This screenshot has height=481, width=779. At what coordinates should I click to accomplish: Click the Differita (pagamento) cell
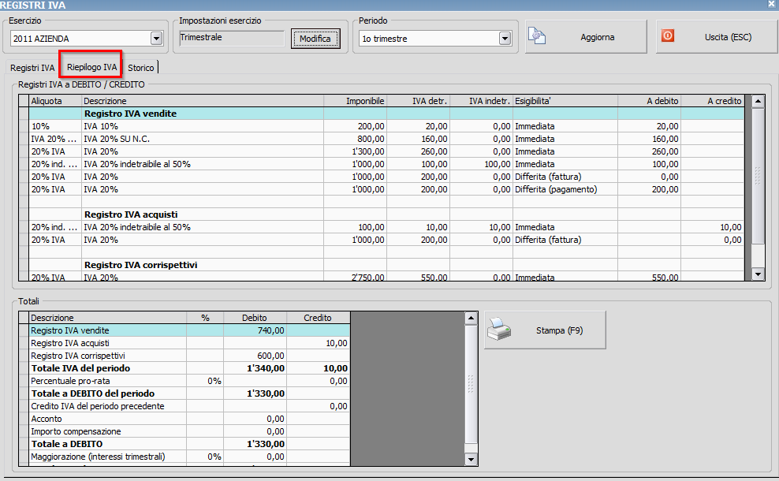565,189
